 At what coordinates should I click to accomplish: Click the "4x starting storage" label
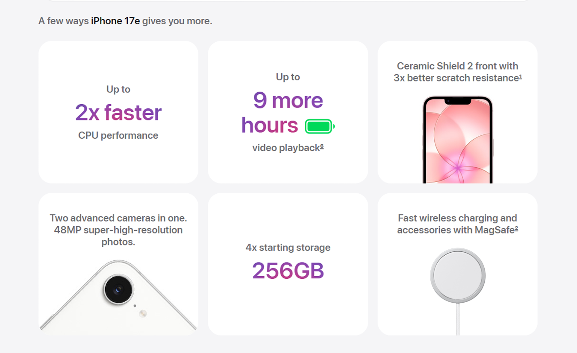pos(288,248)
